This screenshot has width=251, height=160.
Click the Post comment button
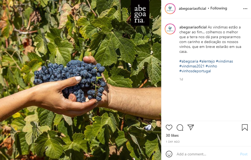(x=244, y=154)
